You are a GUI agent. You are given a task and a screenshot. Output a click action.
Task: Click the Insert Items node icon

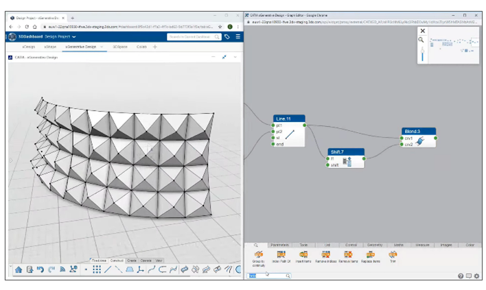[303, 254]
